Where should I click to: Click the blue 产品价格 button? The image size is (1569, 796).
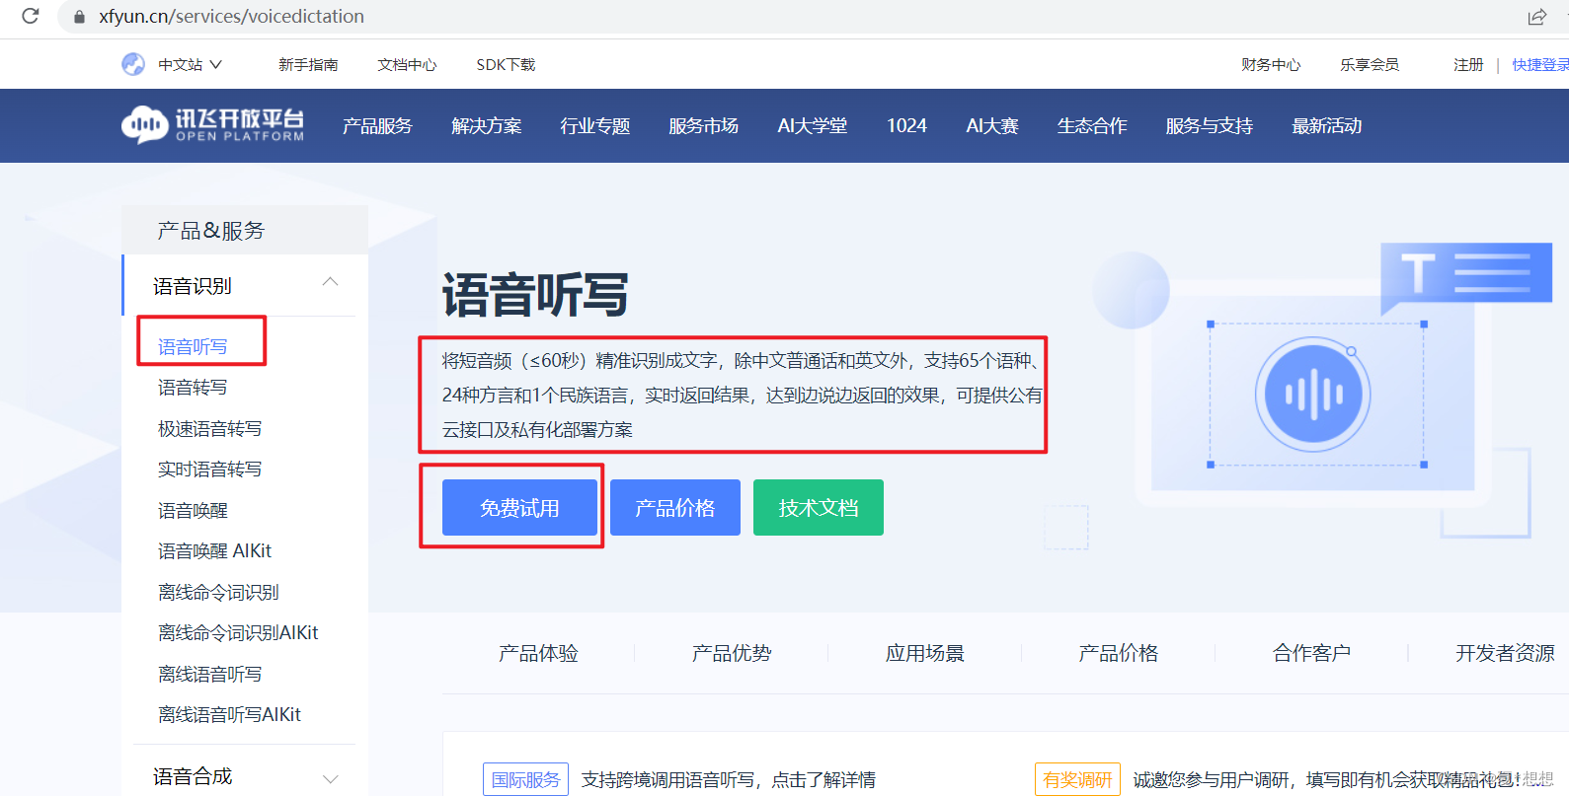click(x=675, y=508)
